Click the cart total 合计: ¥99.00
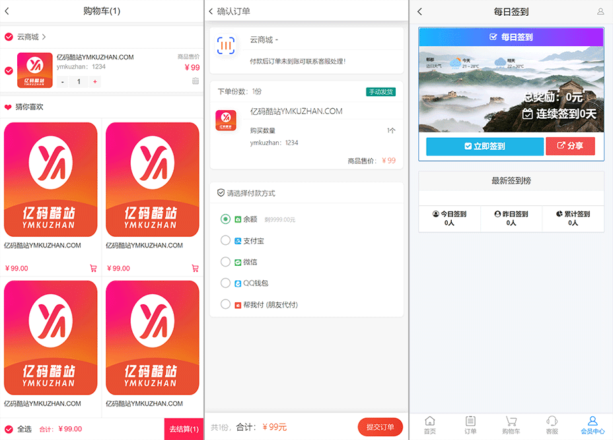 [61, 429]
